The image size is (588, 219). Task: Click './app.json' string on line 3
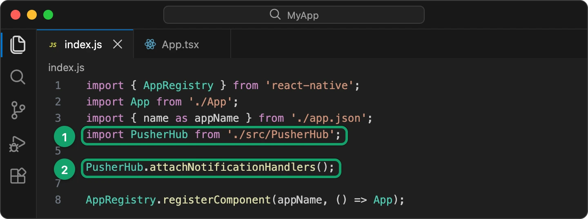tap(329, 118)
